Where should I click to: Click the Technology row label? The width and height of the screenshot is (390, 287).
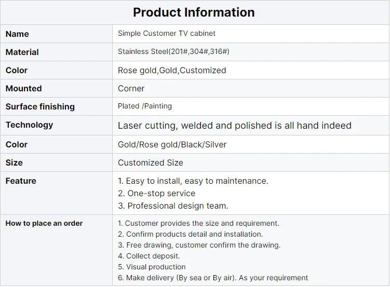(29, 125)
